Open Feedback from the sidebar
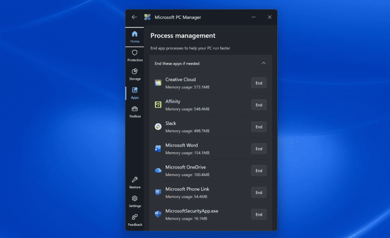This screenshot has height=238, width=390. coord(135,220)
